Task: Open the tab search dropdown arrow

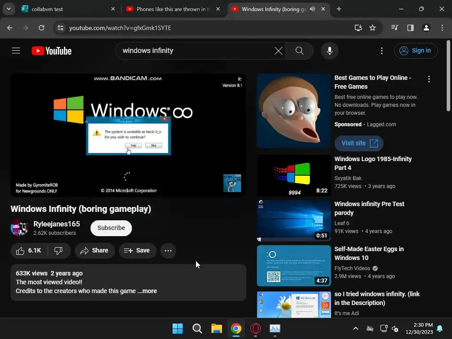Action: pyautogui.click(x=9, y=9)
